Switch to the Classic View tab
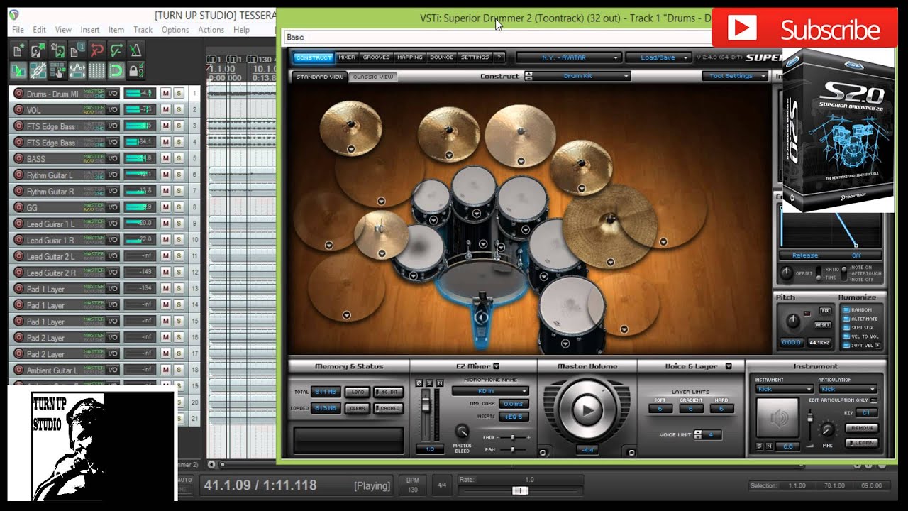908x511 pixels. (373, 77)
